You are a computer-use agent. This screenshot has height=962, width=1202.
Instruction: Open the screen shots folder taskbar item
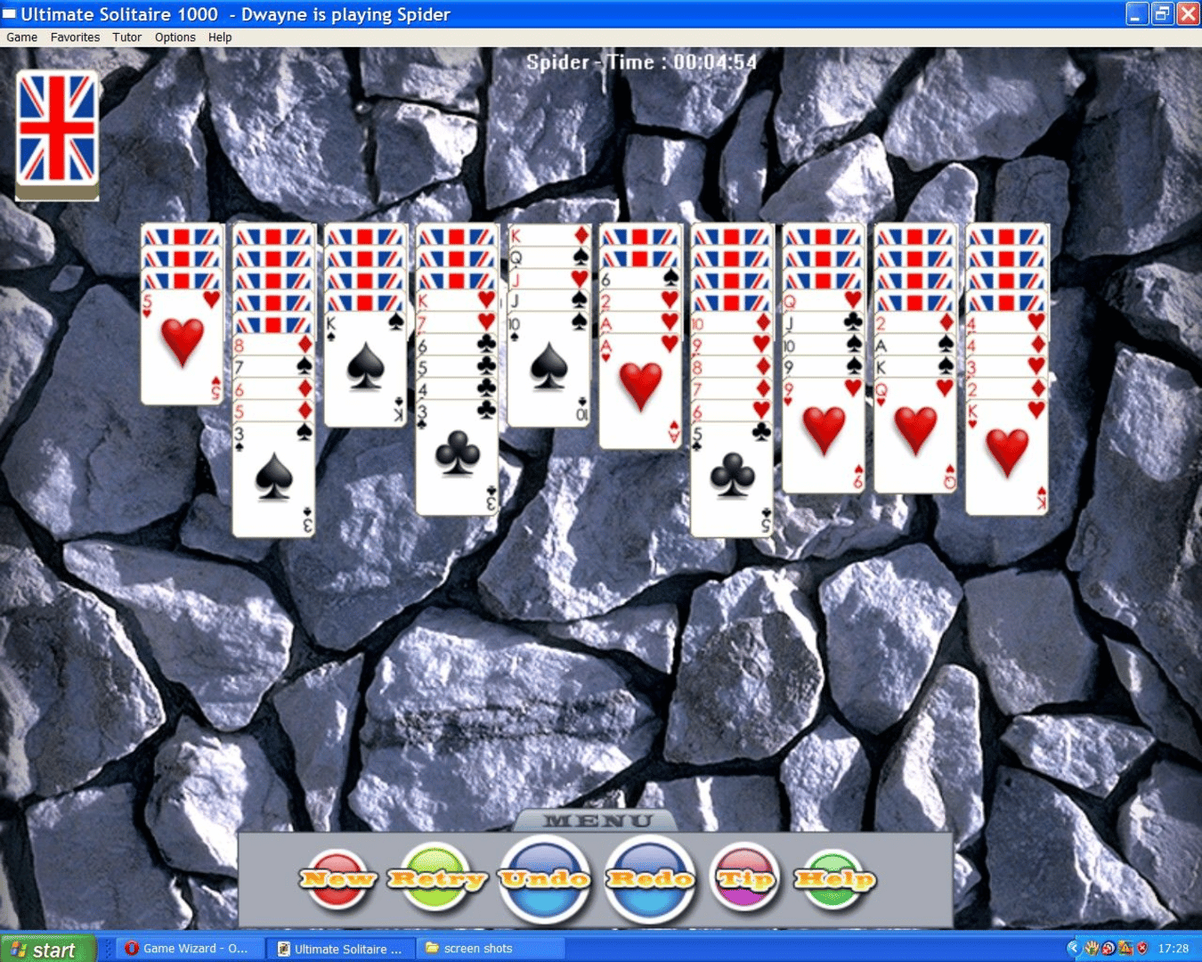click(x=490, y=949)
